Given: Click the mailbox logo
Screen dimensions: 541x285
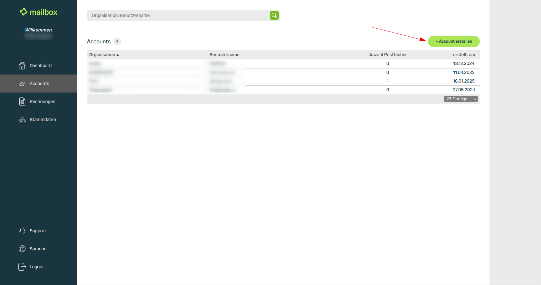Looking at the screenshot, I should [39, 12].
